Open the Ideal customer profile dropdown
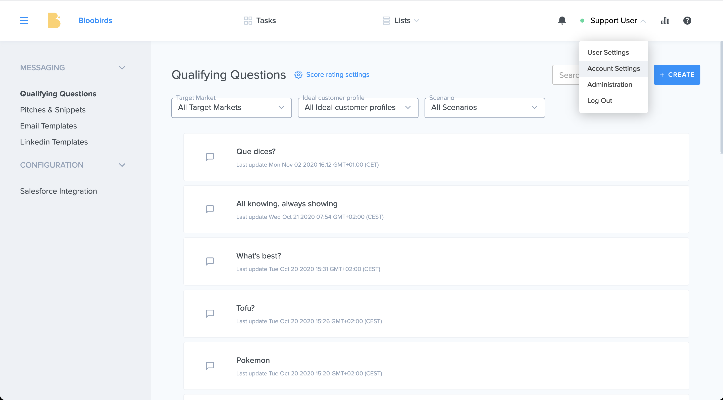 coord(358,108)
